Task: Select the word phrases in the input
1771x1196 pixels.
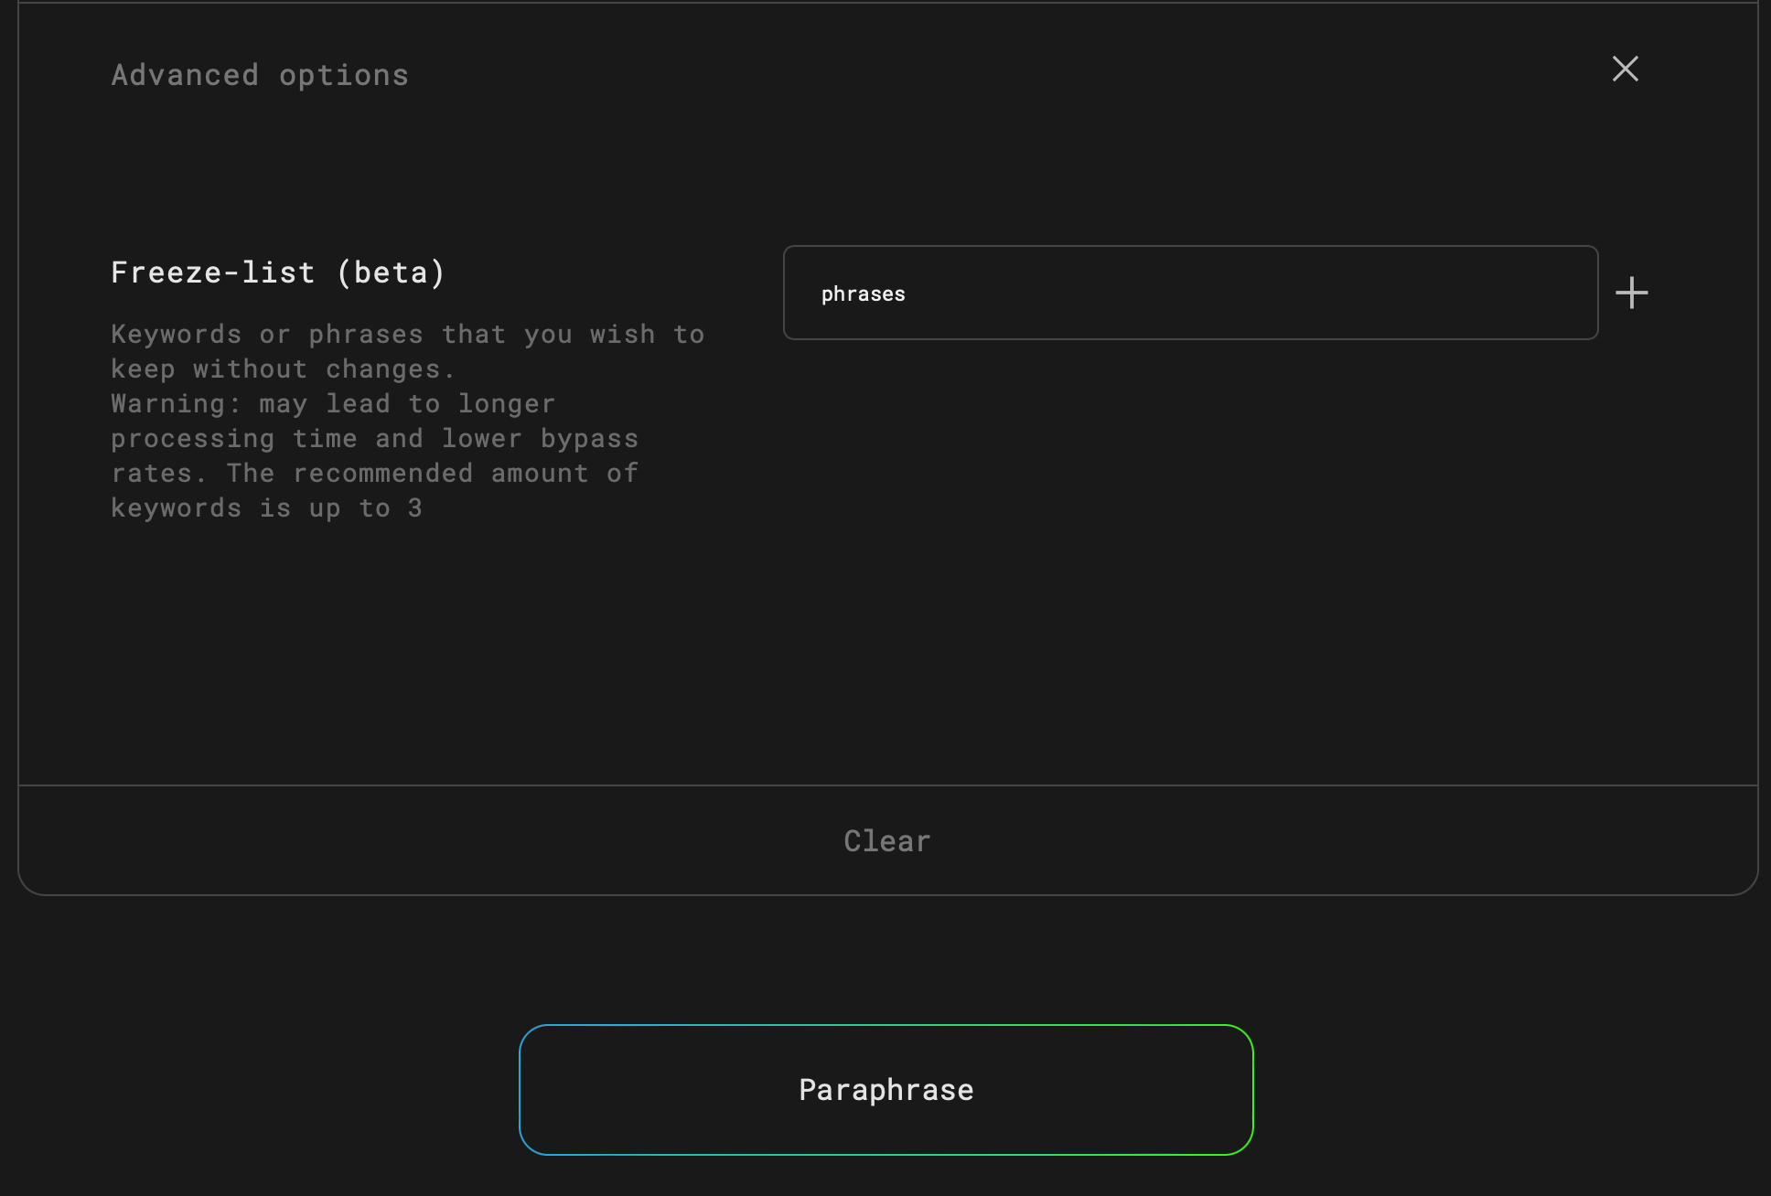Action: 863,294
